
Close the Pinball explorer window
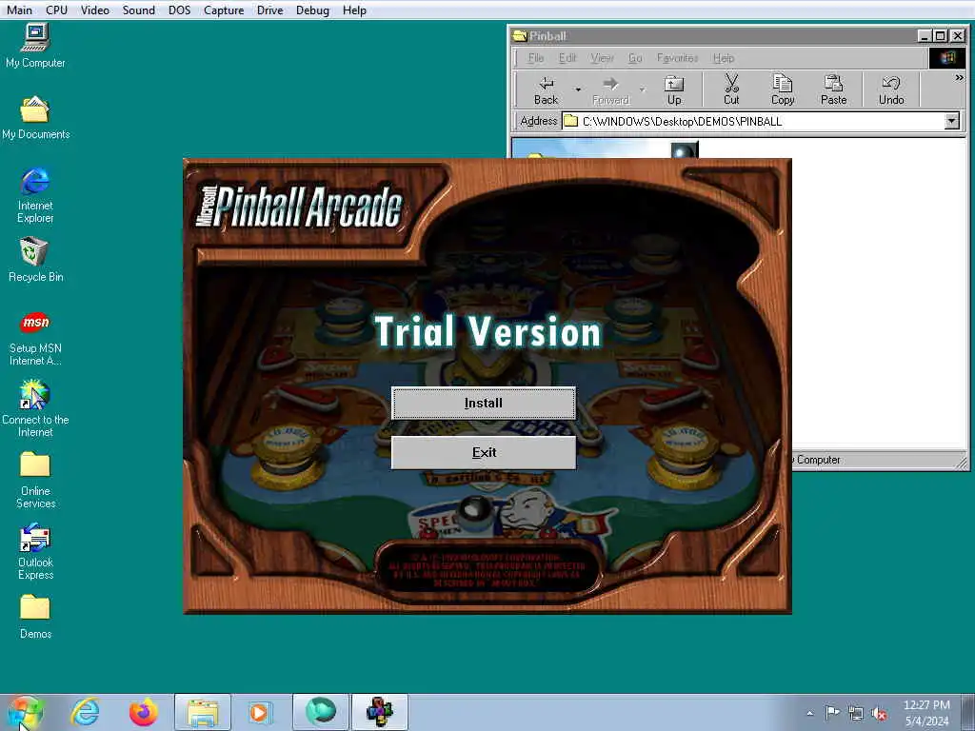click(x=958, y=36)
